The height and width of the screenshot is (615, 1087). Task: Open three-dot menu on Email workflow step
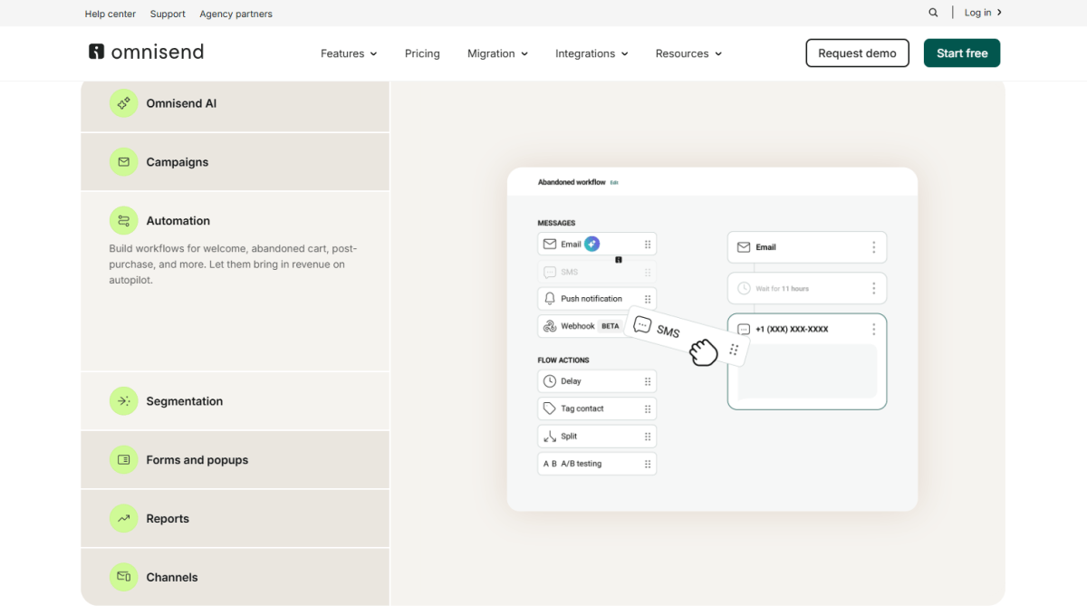coord(873,247)
